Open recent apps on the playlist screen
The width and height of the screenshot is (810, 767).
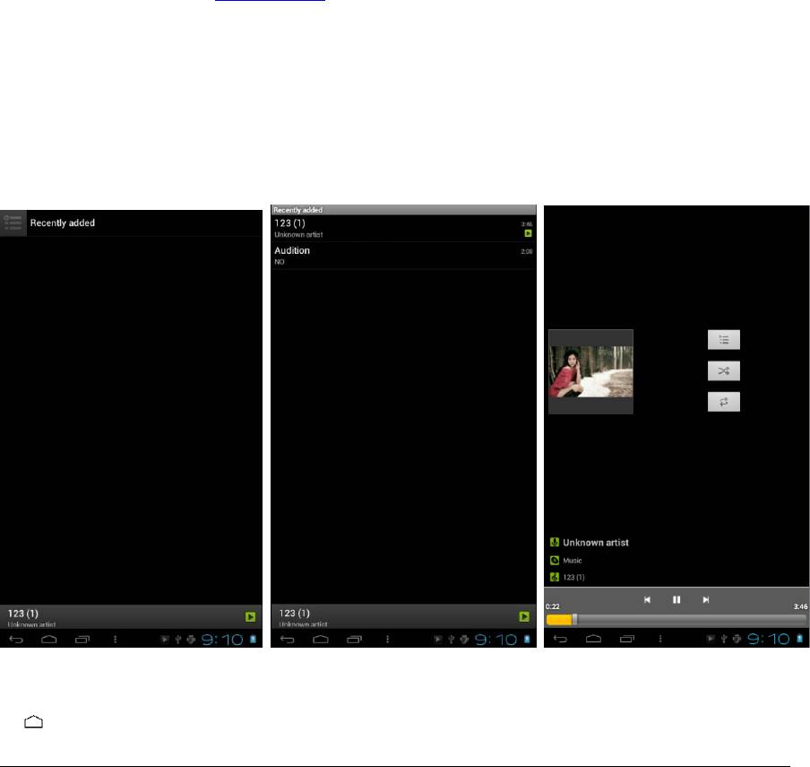tap(82, 640)
